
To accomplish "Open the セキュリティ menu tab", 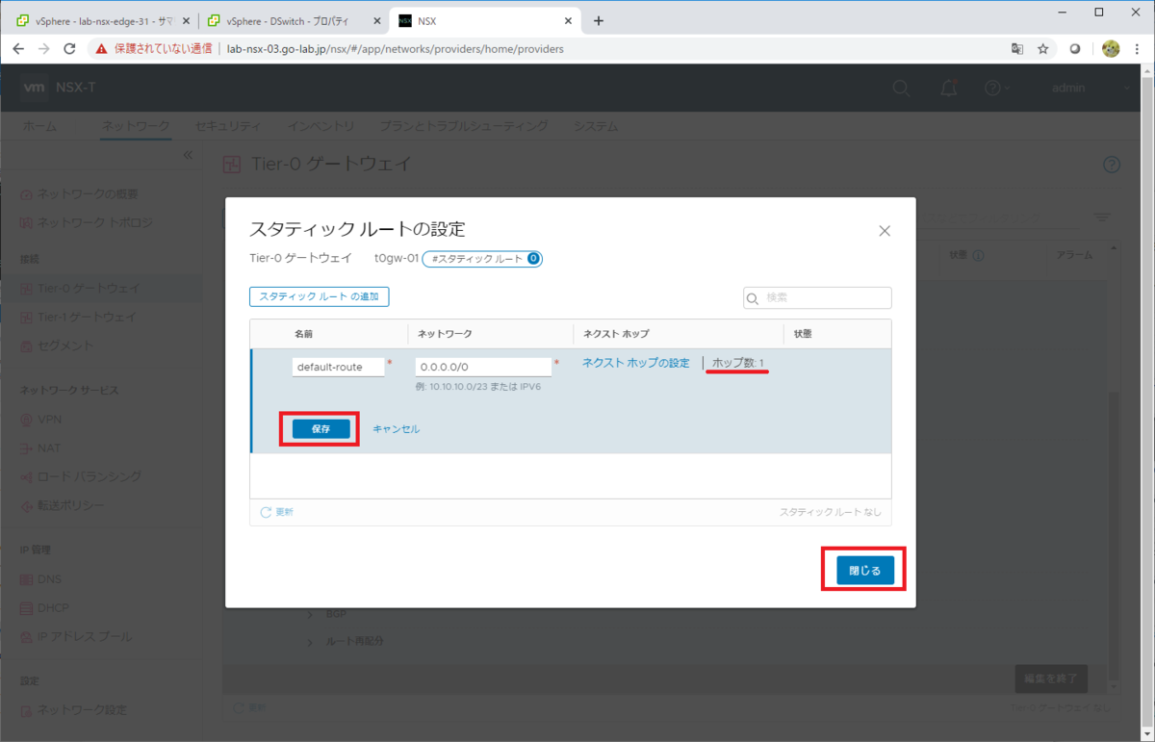I will tap(228, 126).
